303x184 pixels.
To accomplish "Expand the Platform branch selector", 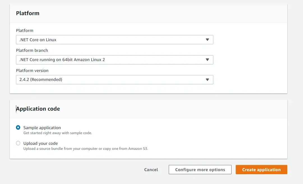I will [x=114, y=60].
